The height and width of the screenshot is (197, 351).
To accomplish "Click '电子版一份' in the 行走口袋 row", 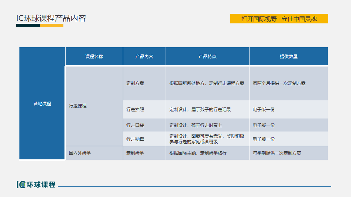I will pyautogui.click(x=263, y=125).
